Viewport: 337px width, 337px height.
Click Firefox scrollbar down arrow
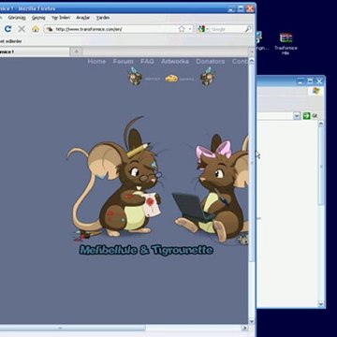click(x=251, y=321)
